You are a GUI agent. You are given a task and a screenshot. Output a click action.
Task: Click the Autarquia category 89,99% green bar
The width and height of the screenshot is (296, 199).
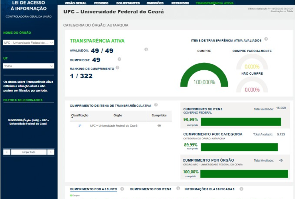coord(239,147)
